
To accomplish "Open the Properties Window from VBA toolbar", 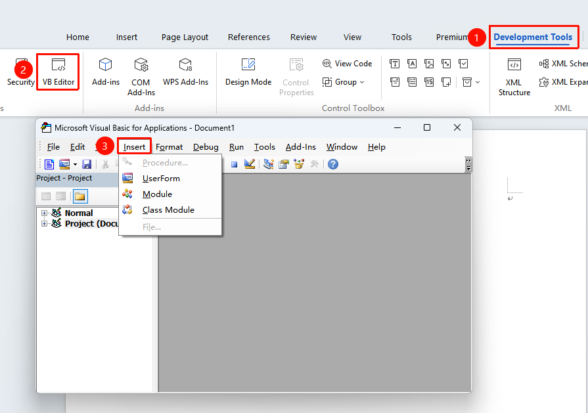I will [x=284, y=164].
